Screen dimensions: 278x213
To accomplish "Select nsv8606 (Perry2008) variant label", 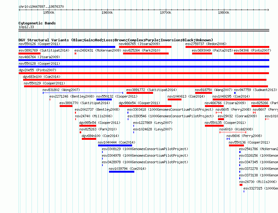I will (244, 136).
